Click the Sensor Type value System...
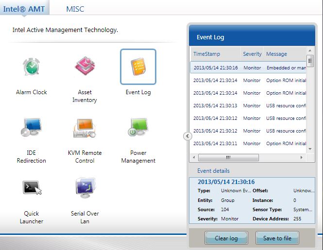323x250 pixels. 303,209
